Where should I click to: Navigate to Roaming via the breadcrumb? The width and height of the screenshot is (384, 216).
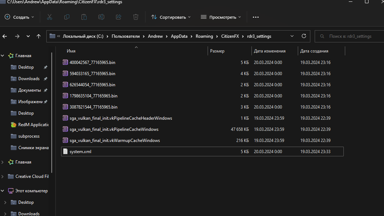tap(204, 36)
